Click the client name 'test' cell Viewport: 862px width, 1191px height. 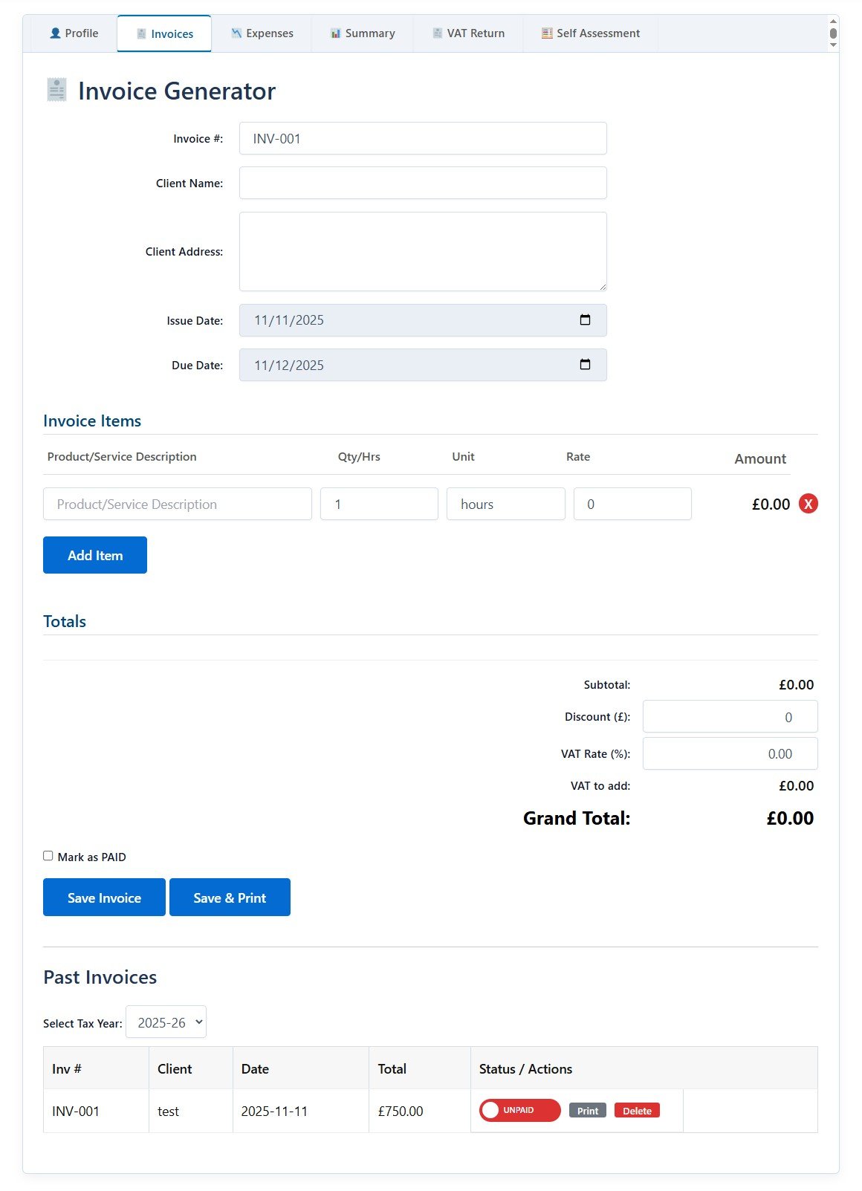pyautogui.click(x=191, y=1111)
